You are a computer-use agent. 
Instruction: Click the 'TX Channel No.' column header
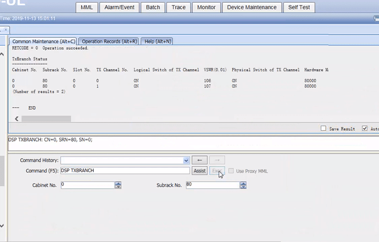click(x=112, y=70)
